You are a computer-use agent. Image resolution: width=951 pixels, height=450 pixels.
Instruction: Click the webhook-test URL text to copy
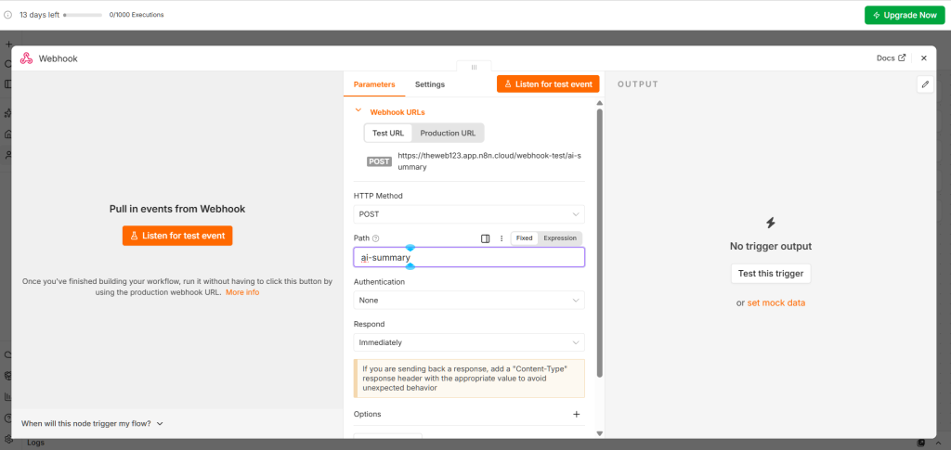tap(489, 161)
